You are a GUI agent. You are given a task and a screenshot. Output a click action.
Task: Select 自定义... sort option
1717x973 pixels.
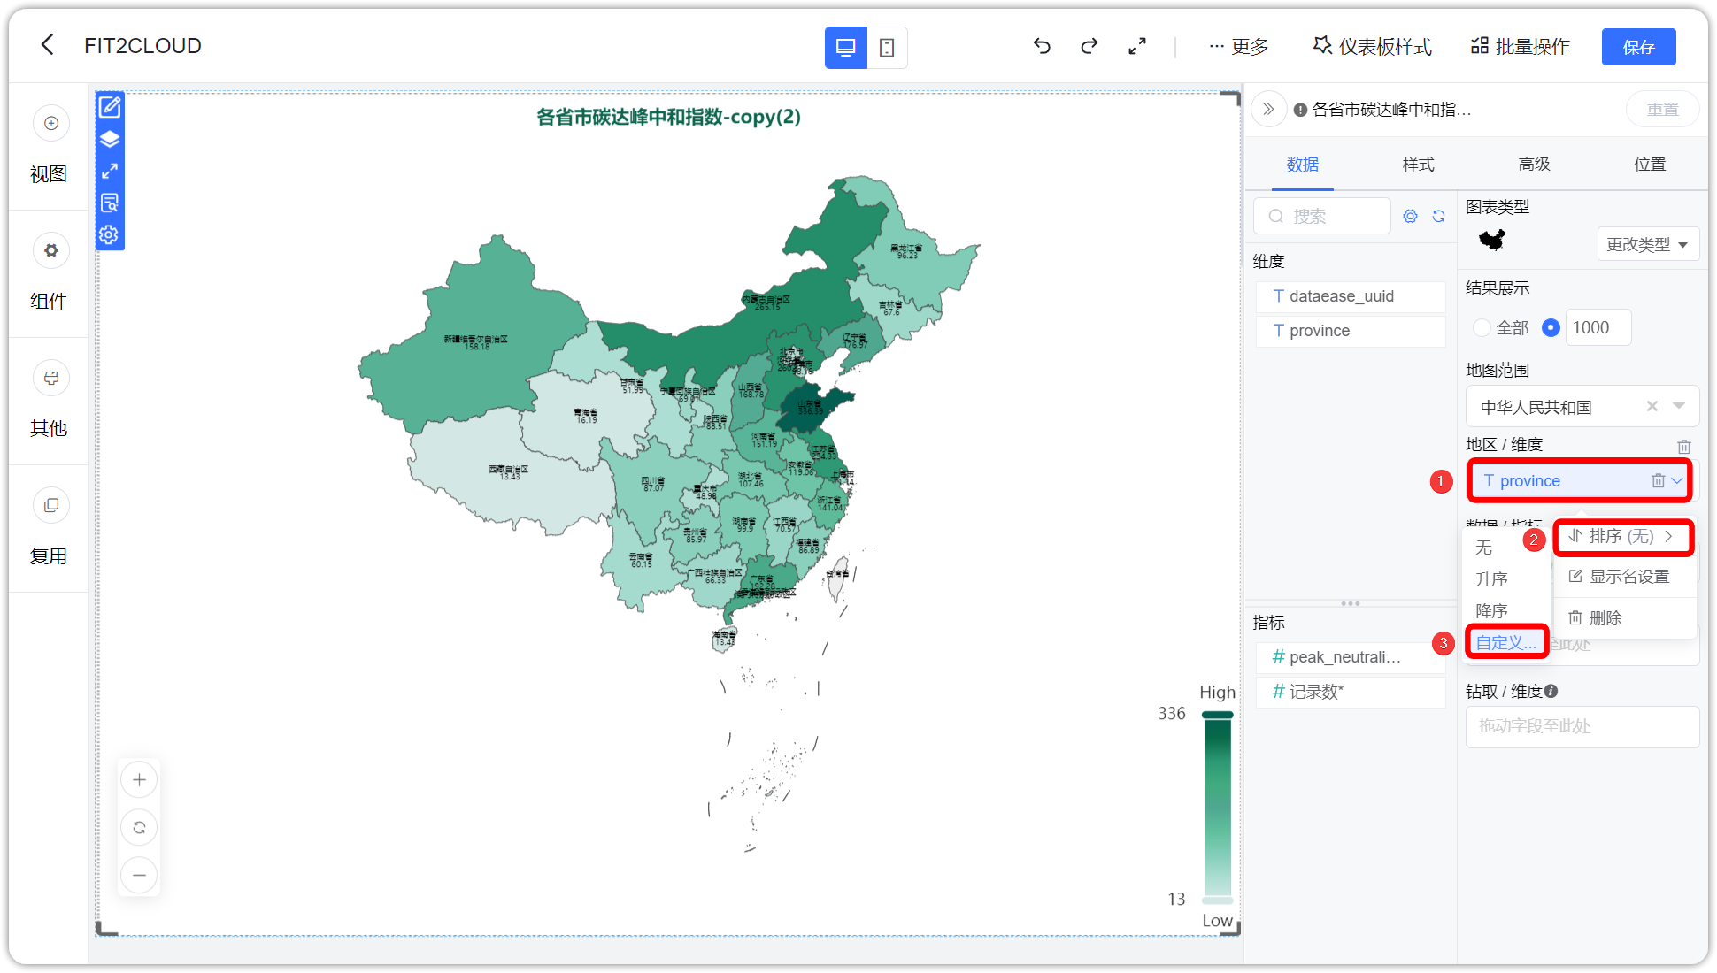1505,643
